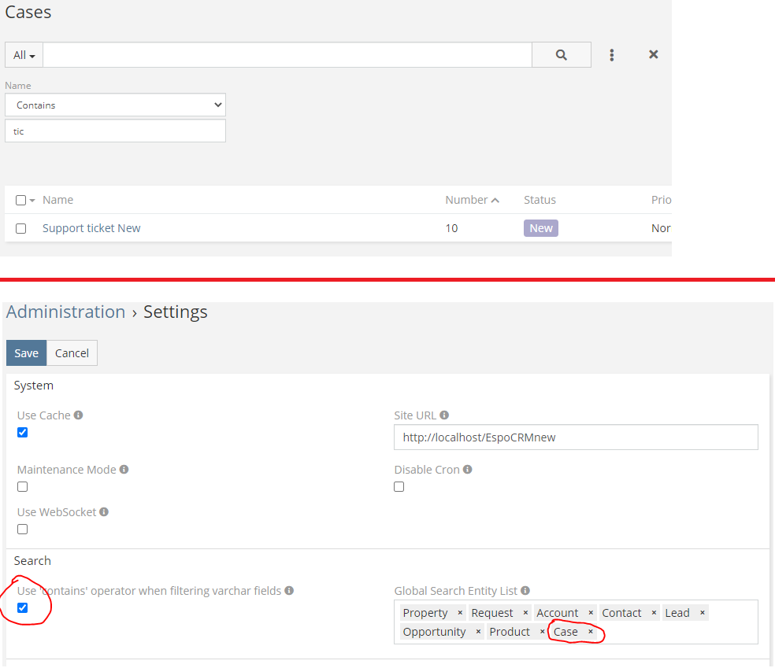Screen dimensions: 775x668
Task: Toggle the Disable Cron checkbox
Action: coord(399,487)
